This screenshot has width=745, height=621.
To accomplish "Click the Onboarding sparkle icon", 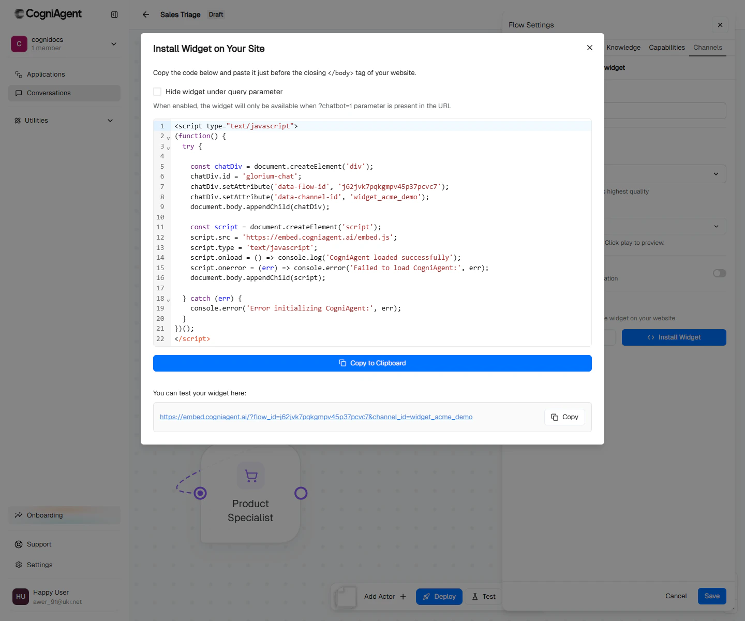I will click(19, 515).
